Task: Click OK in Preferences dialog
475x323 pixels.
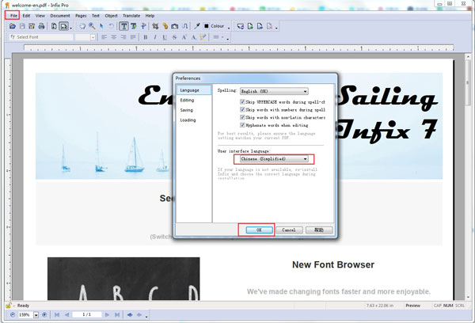Action: 259,230
